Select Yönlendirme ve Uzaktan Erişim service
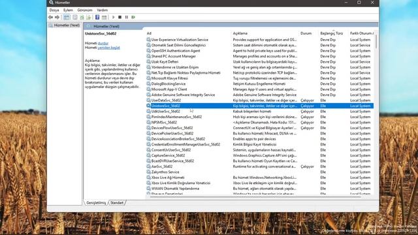418x235 pixels. pyautogui.click(x=175, y=67)
